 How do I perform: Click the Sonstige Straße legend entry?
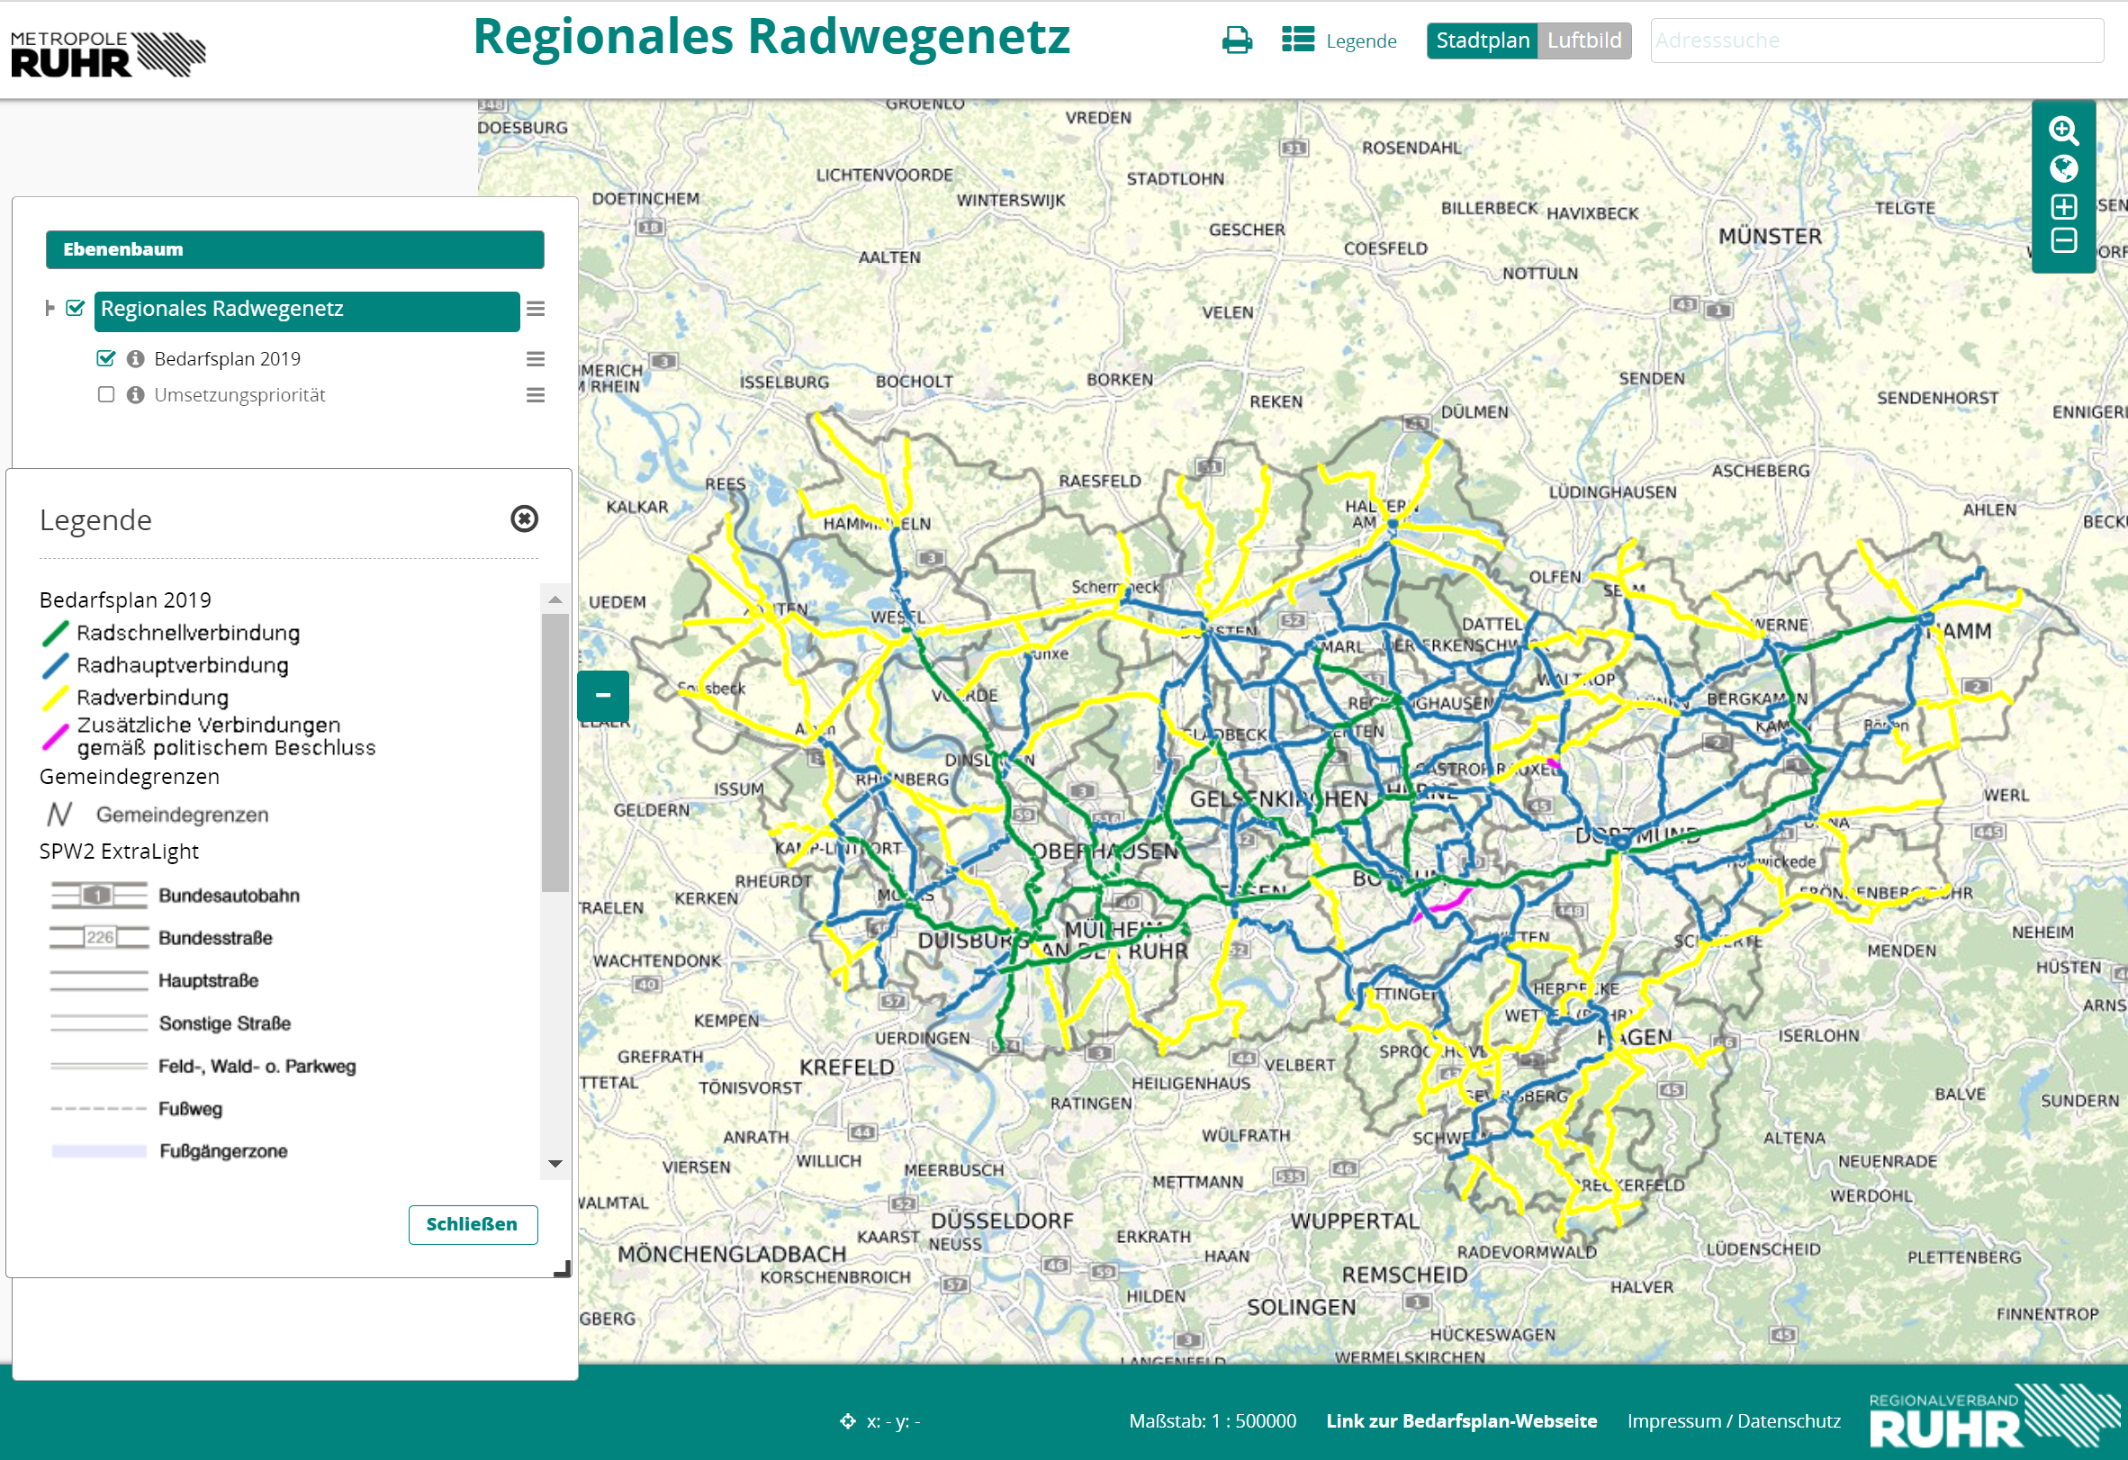point(225,1023)
